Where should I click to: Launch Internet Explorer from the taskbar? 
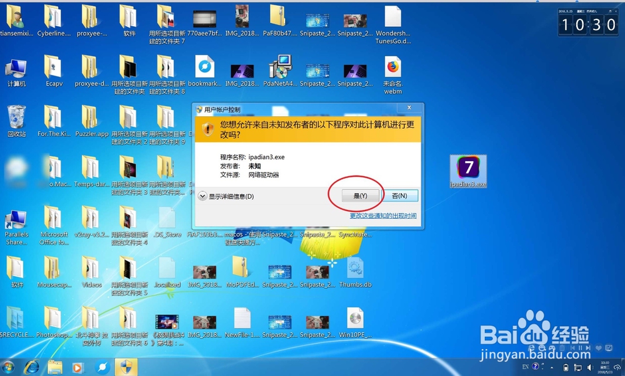click(x=31, y=367)
